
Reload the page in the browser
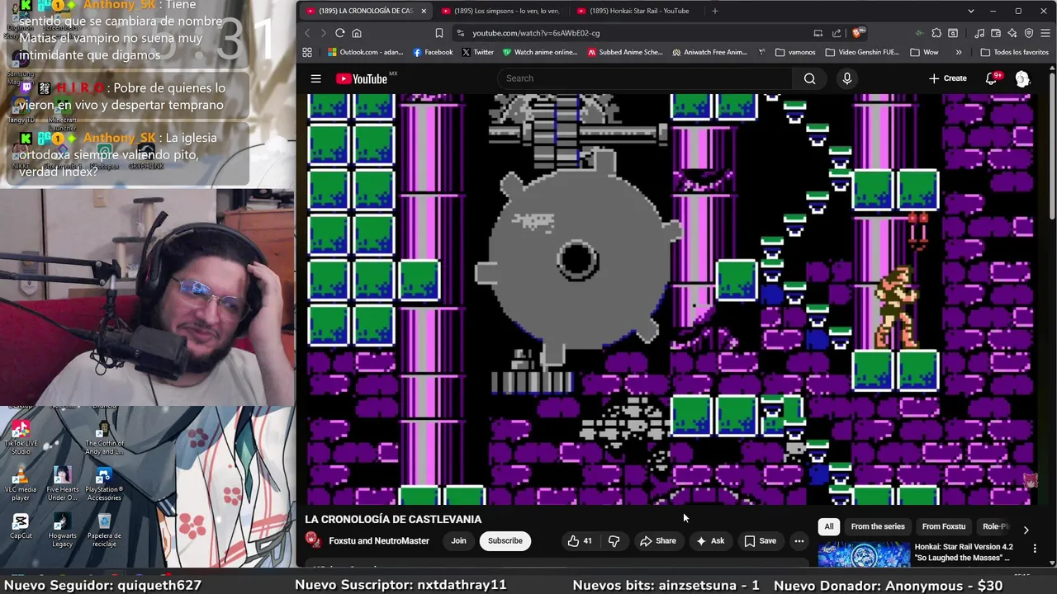pos(339,33)
